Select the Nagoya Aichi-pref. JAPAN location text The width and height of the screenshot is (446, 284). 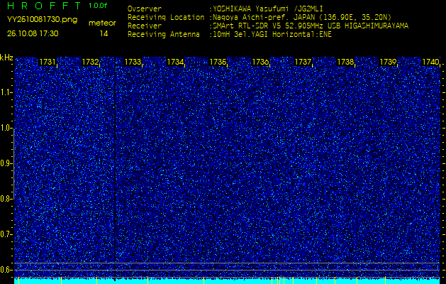(x=302, y=17)
